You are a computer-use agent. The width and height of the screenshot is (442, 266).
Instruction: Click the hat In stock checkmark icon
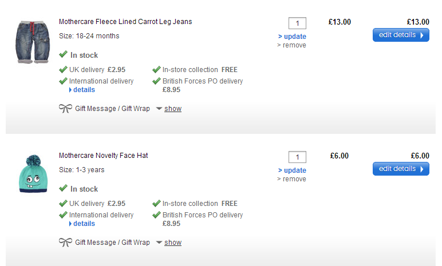(63, 189)
